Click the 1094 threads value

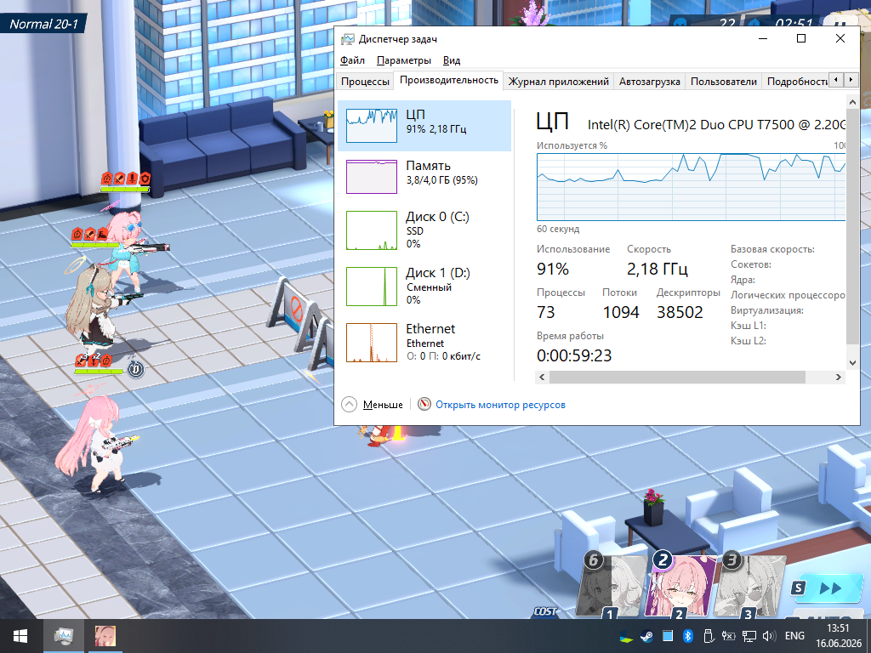coord(621,312)
